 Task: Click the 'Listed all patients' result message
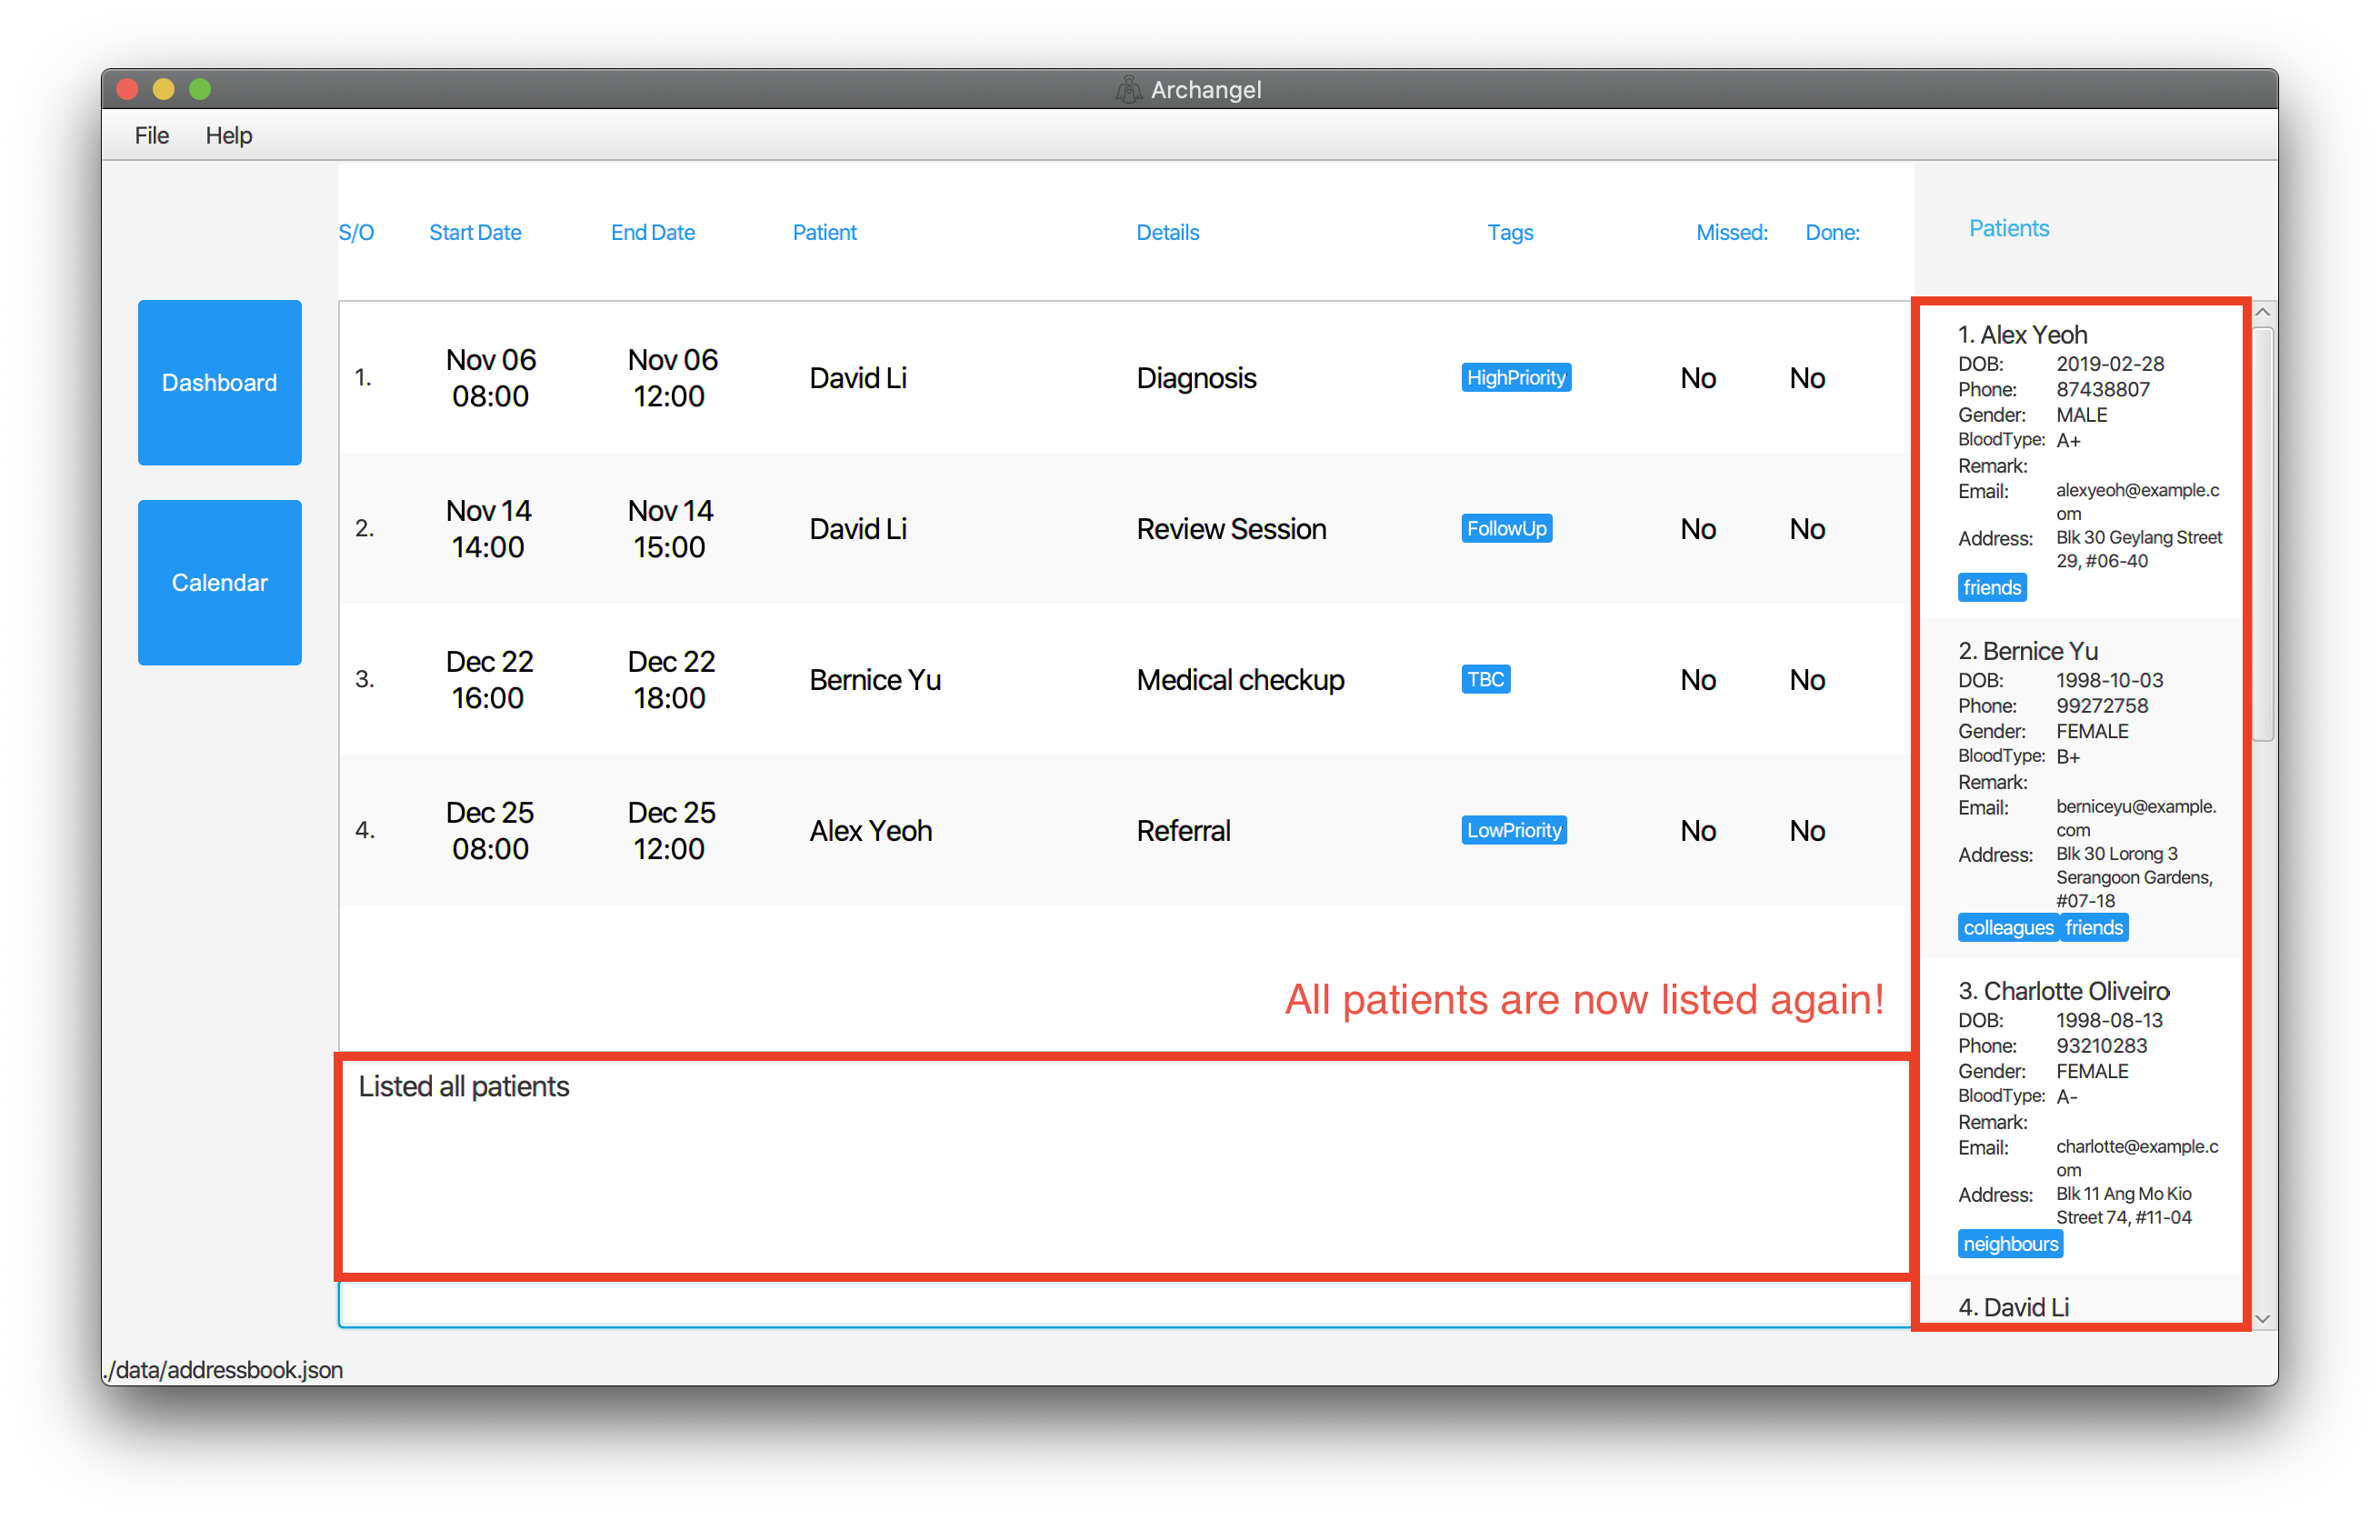[464, 1087]
